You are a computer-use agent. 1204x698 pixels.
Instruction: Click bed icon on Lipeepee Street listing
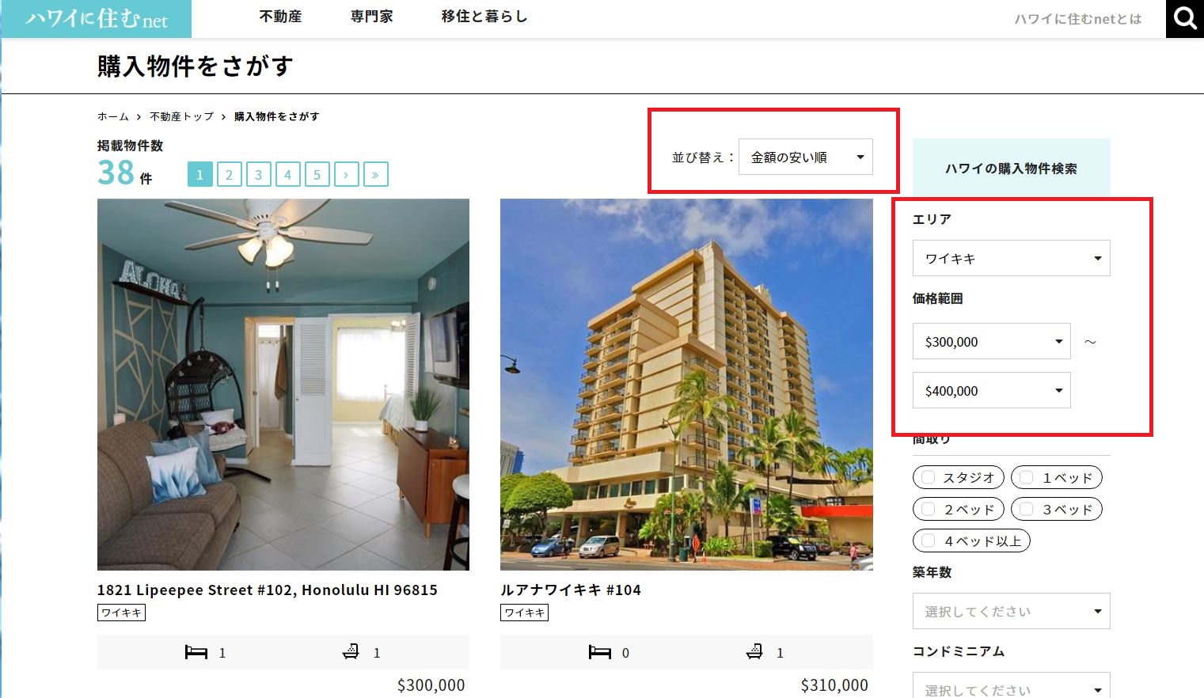click(196, 652)
